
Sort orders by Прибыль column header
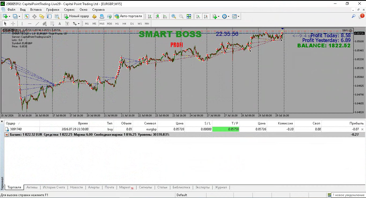343,123
